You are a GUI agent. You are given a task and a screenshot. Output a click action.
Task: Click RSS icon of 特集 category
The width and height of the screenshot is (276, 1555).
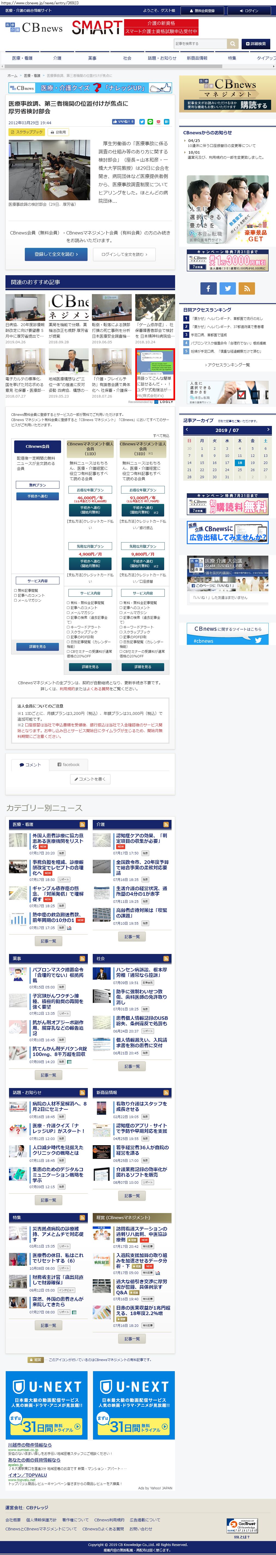(x=82, y=1218)
